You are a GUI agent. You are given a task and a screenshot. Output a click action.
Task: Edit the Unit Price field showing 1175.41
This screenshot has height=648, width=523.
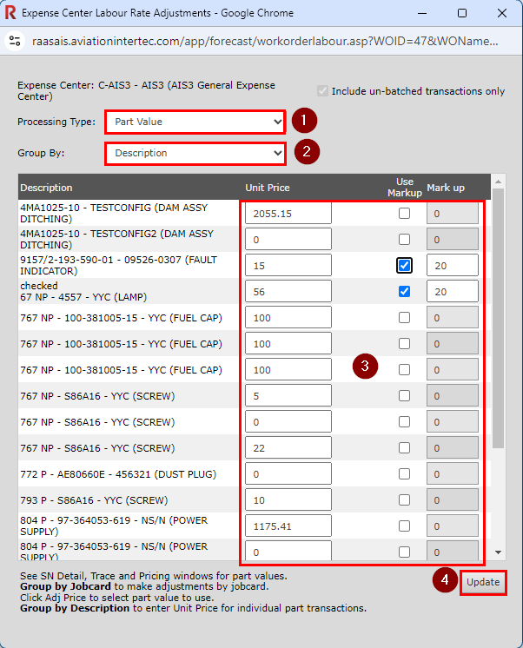[x=288, y=526]
